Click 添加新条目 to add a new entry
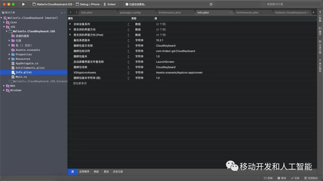Viewport: 323px width, 181px height. pyautogui.click(x=80, y=83)
